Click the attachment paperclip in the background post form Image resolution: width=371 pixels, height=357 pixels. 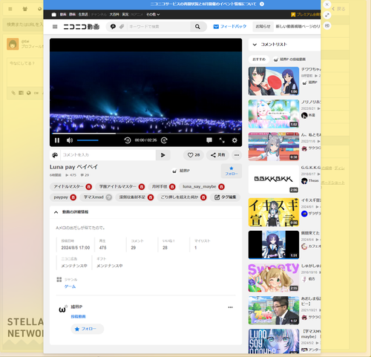coord(13,93)
